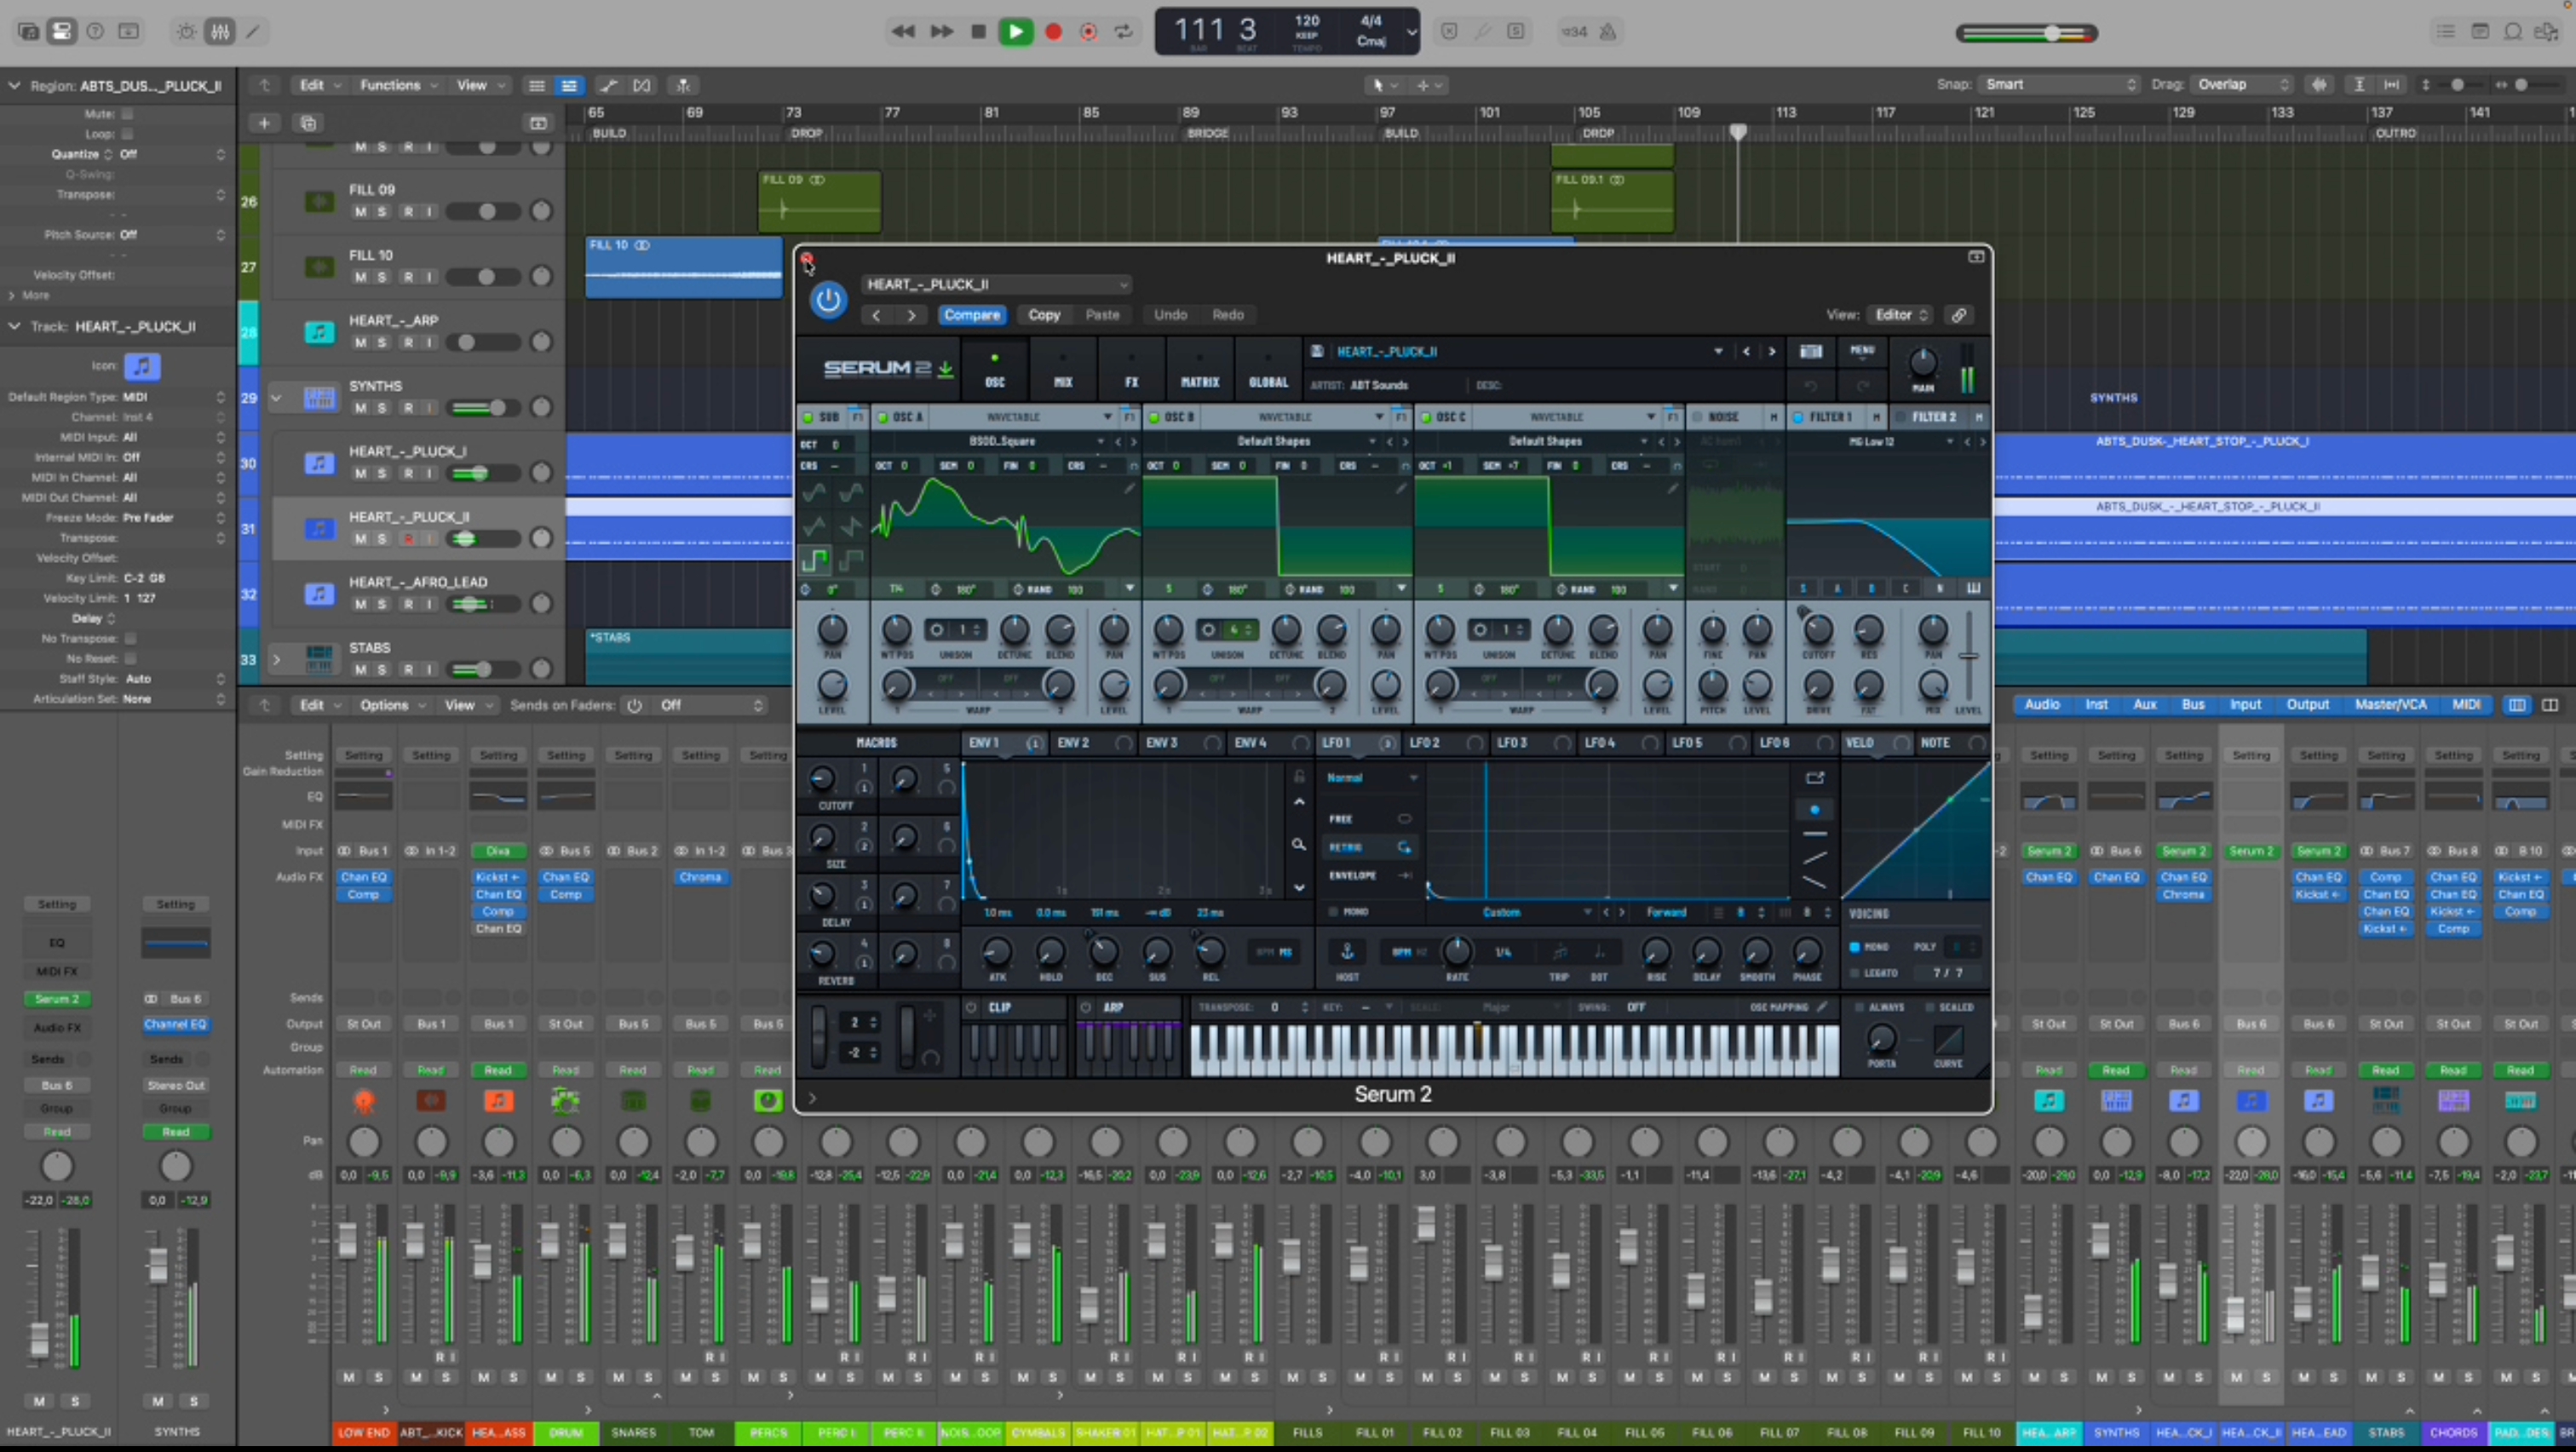
Task: Open the Editors pencil button
Action: pos(254,32)
